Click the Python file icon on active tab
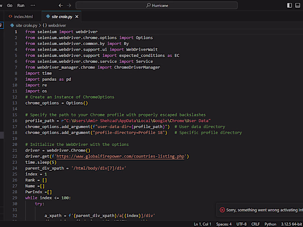 (x=48, y=16)
